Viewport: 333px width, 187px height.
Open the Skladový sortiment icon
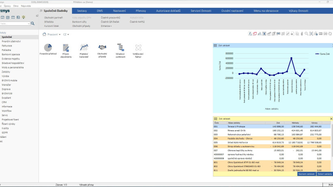click(x=120, y=47)
